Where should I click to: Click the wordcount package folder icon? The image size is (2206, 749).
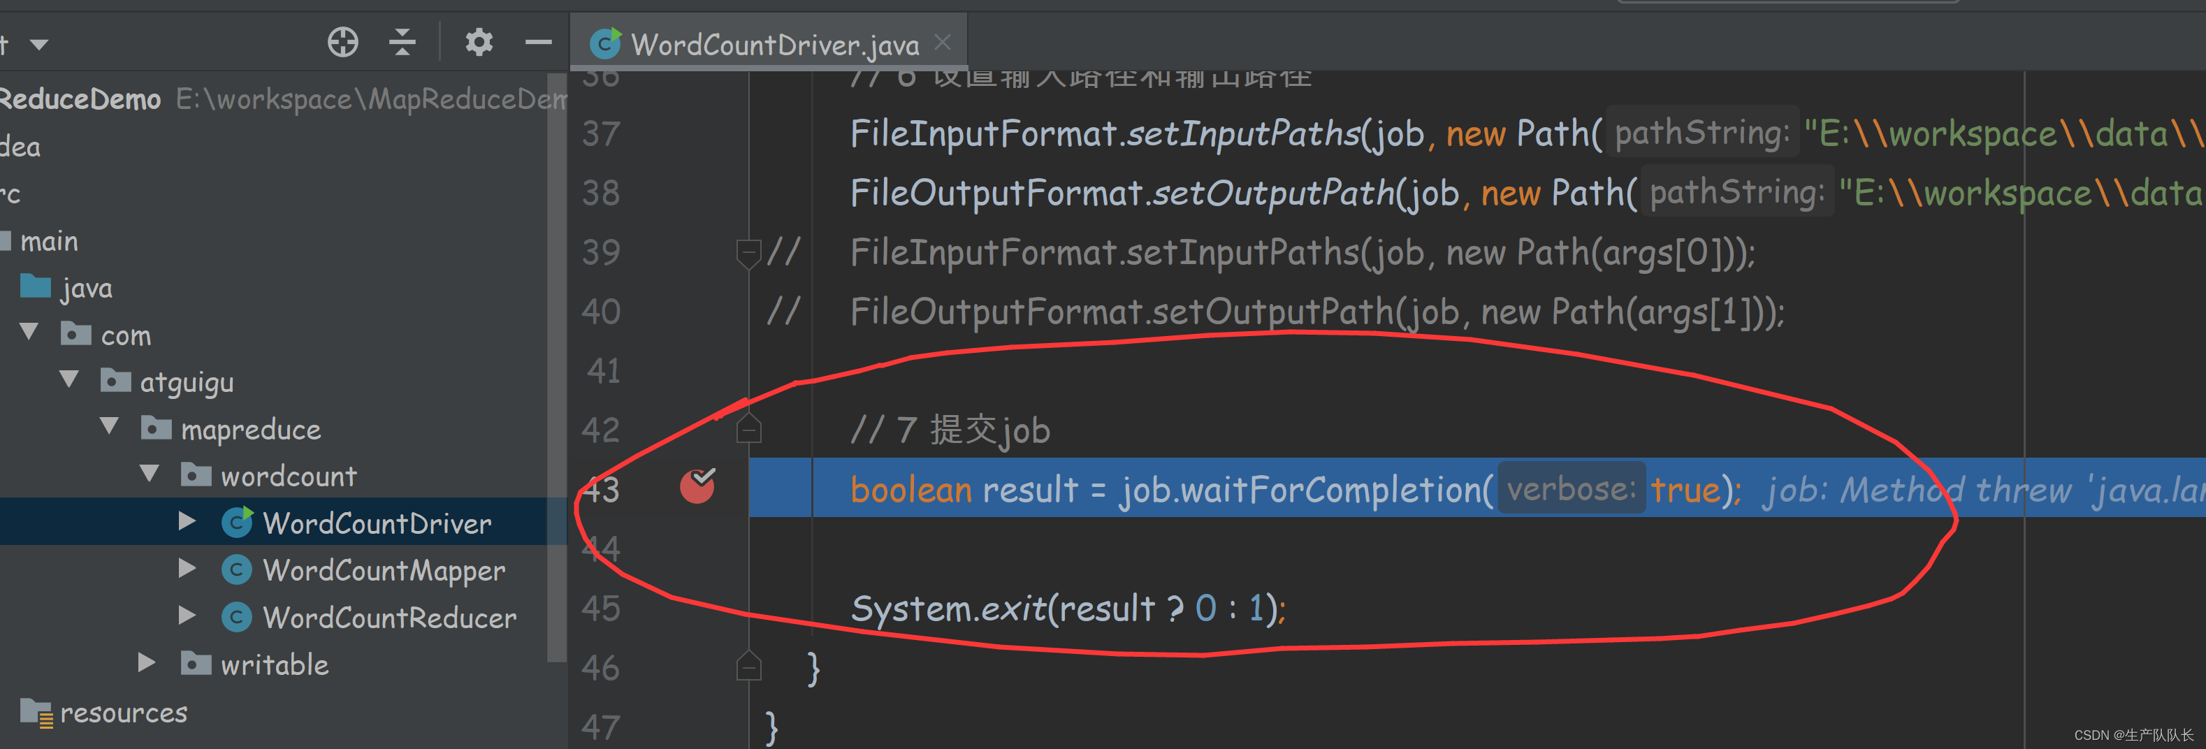196,474
